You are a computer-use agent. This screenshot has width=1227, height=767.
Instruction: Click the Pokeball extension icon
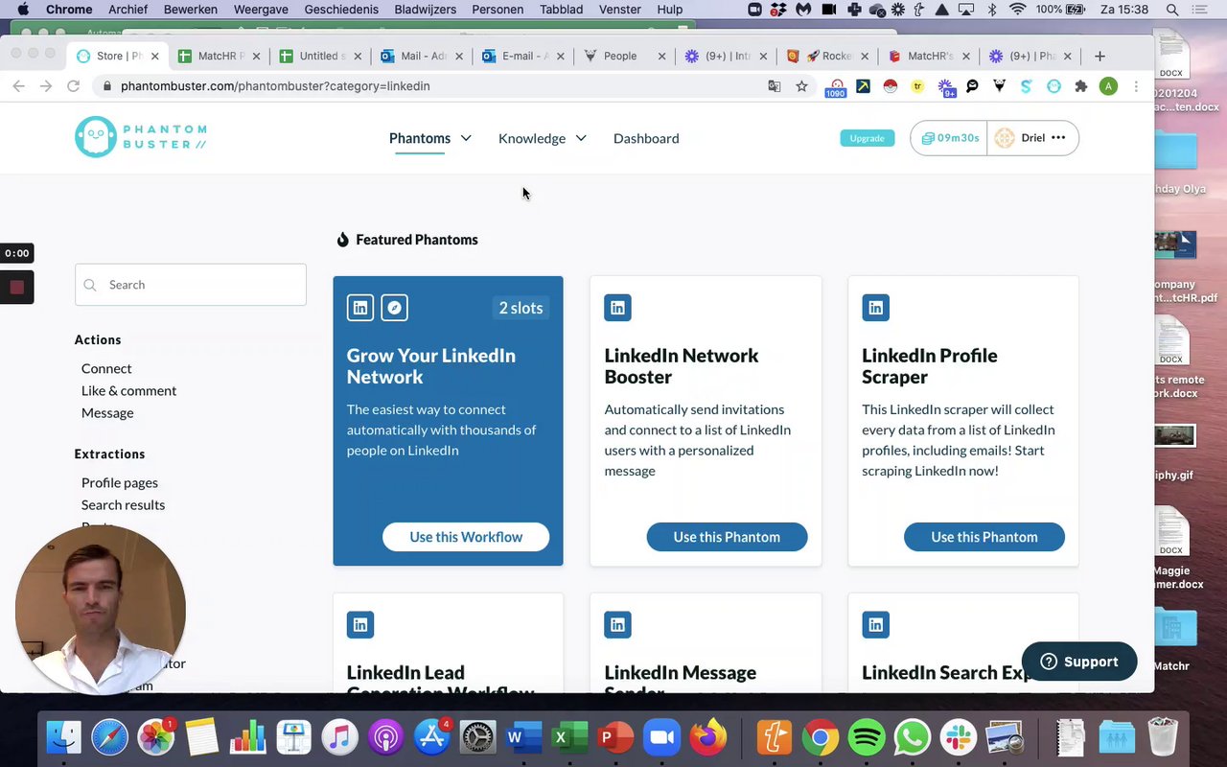pos(891,86)
